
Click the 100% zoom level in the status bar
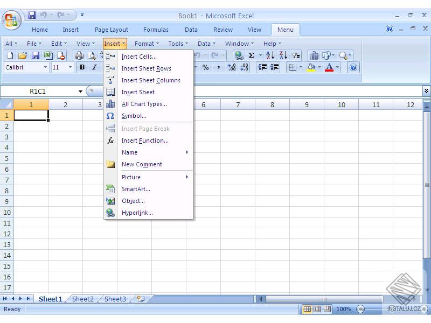344,309
